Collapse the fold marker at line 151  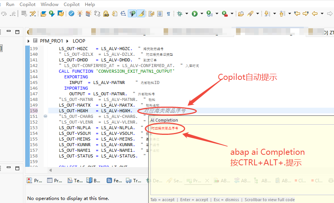click(x=45, y=116)
